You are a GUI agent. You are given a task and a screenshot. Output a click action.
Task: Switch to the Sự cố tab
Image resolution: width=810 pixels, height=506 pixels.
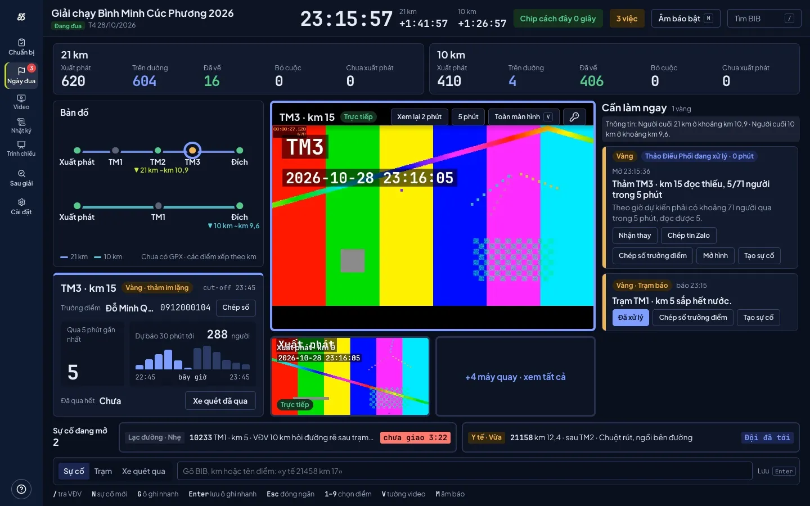[74, 471]
